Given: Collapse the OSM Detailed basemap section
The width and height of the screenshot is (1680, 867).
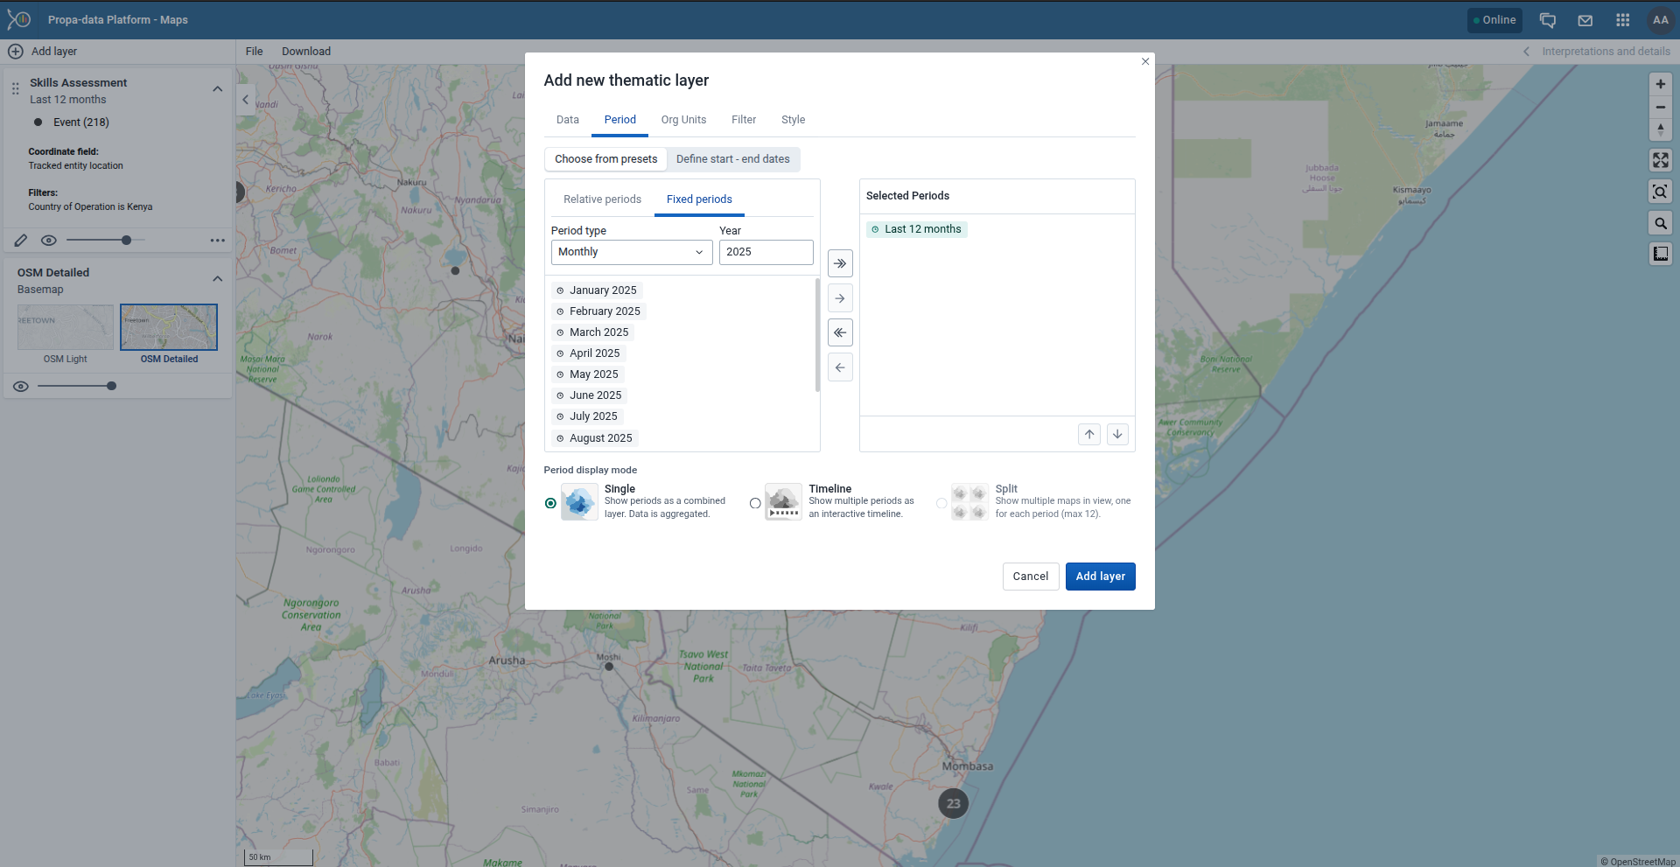Looking at the screenshot, I should tap(217, 278).
